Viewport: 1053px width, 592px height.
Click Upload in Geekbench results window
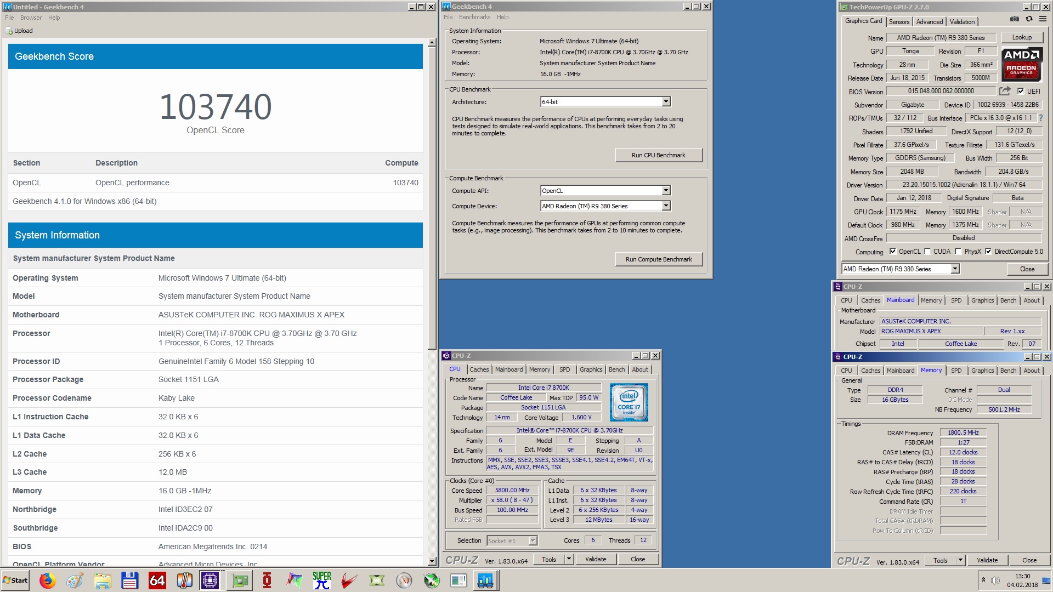coord(19,31)
